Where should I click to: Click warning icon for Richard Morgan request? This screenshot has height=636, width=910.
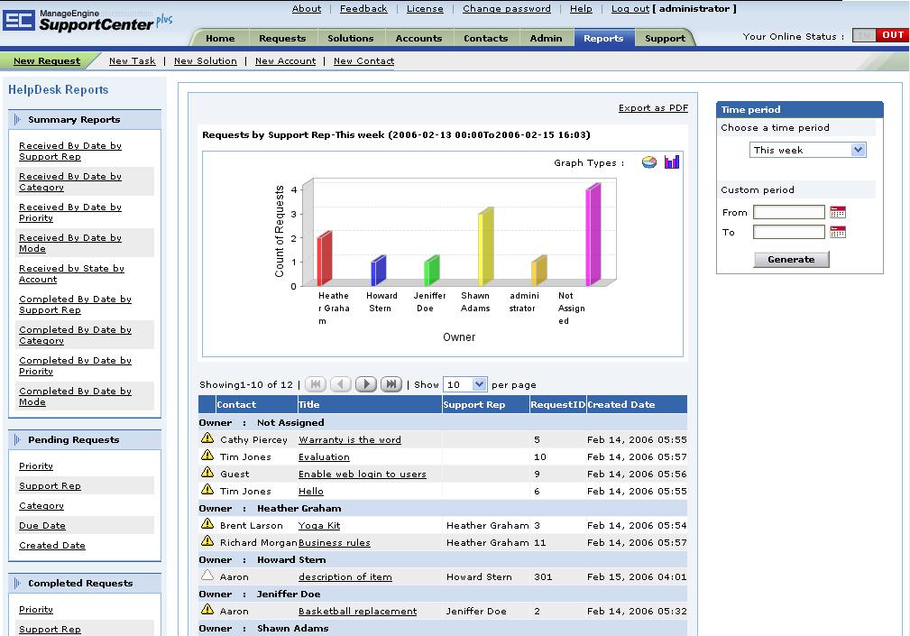pyautogui.click(x=207, y=541)
